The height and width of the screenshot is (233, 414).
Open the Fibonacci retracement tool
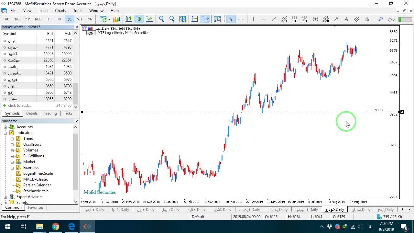pos(295,19)
